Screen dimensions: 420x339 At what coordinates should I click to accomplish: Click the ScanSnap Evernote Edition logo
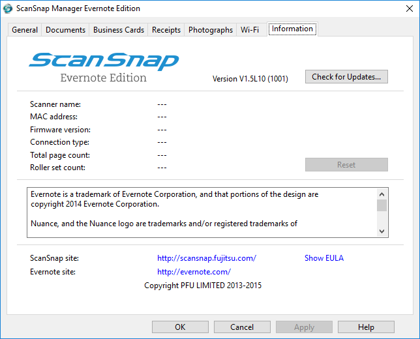point(104,68)
